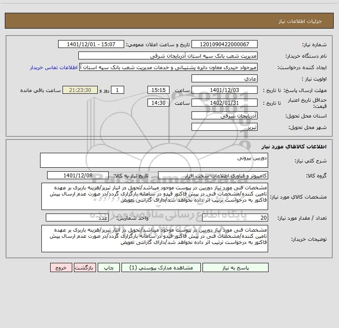Click the خروج exit button
This screenshot has height=328, width=339.
click(x=61, y=267)
